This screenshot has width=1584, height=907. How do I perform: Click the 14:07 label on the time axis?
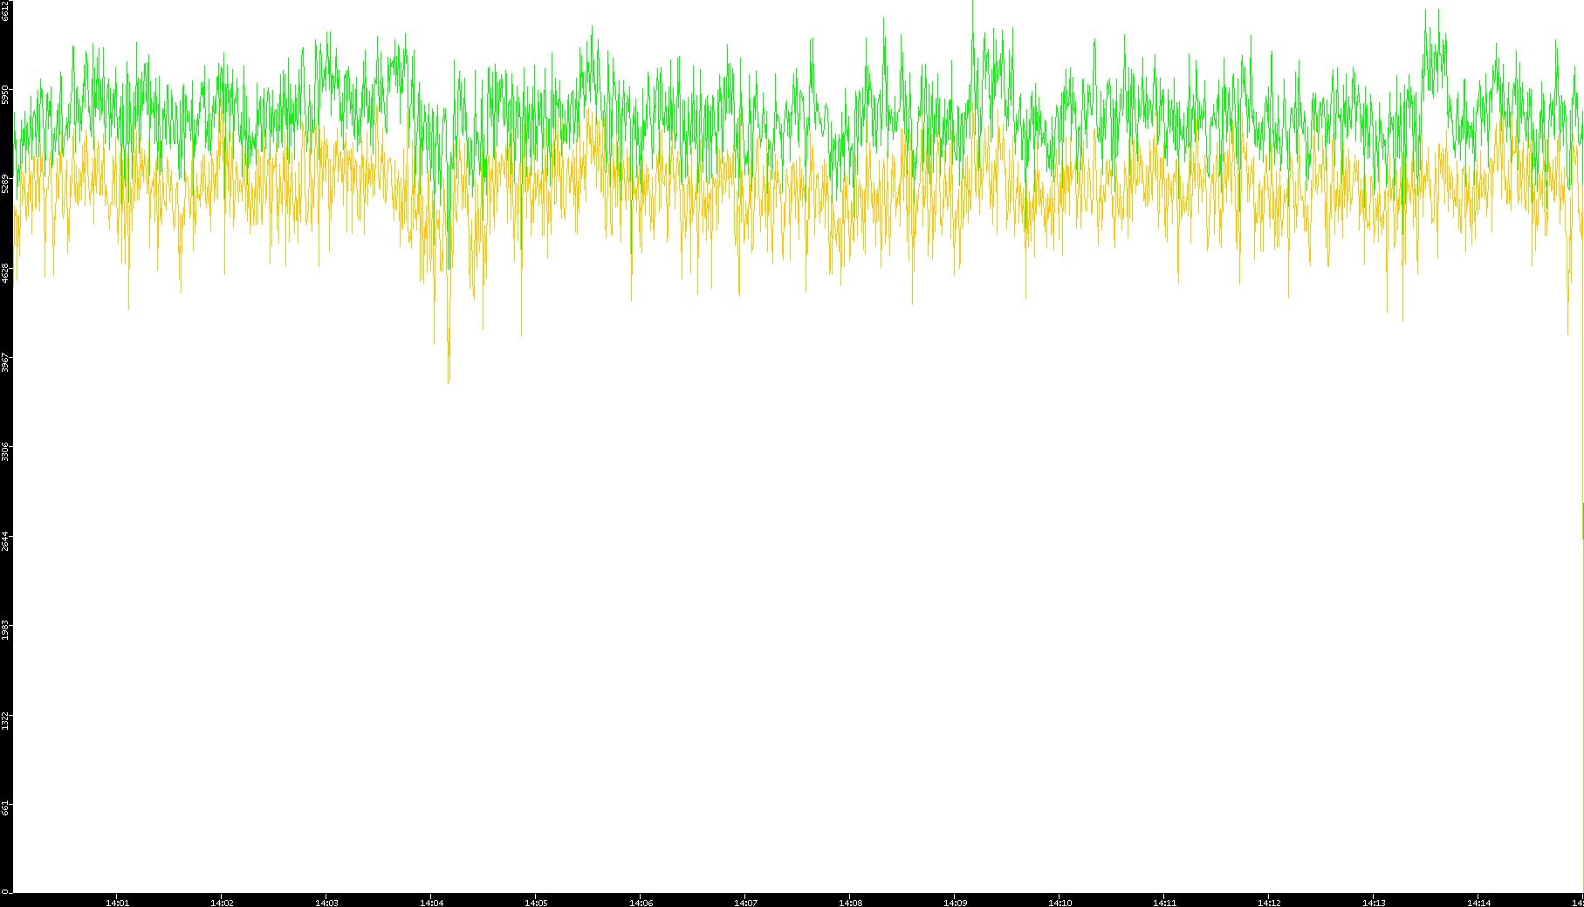745,902
